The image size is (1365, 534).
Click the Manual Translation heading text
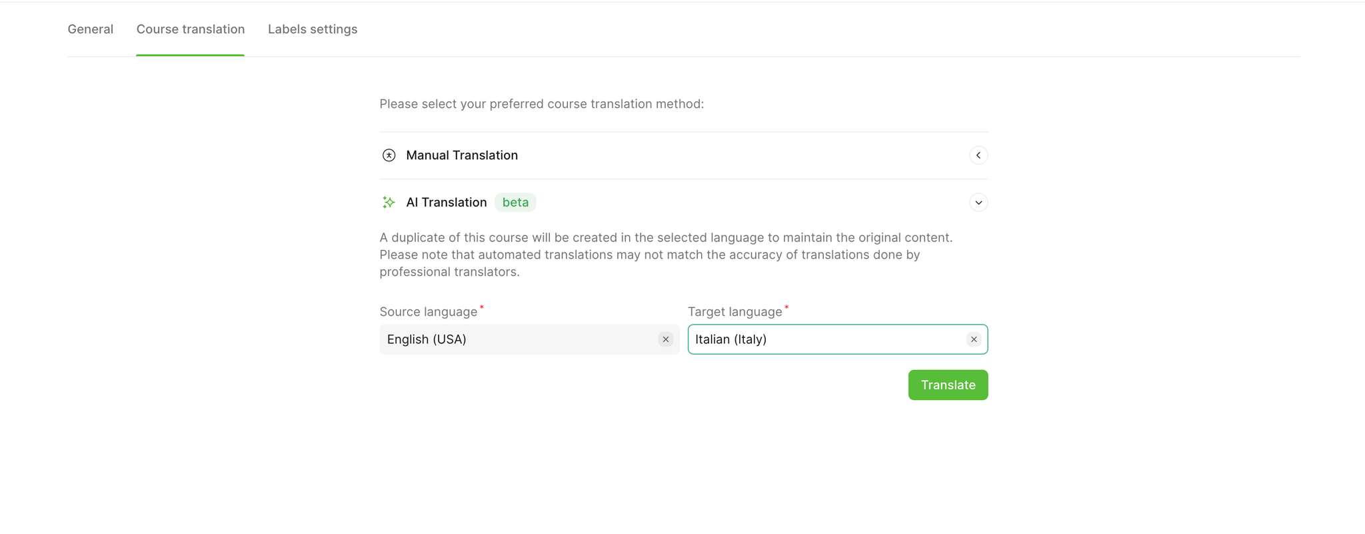click(462, 155)
